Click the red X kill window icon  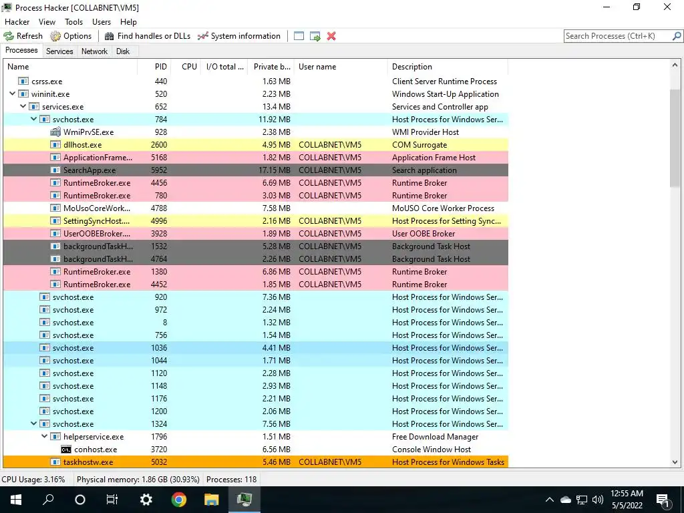331,36
